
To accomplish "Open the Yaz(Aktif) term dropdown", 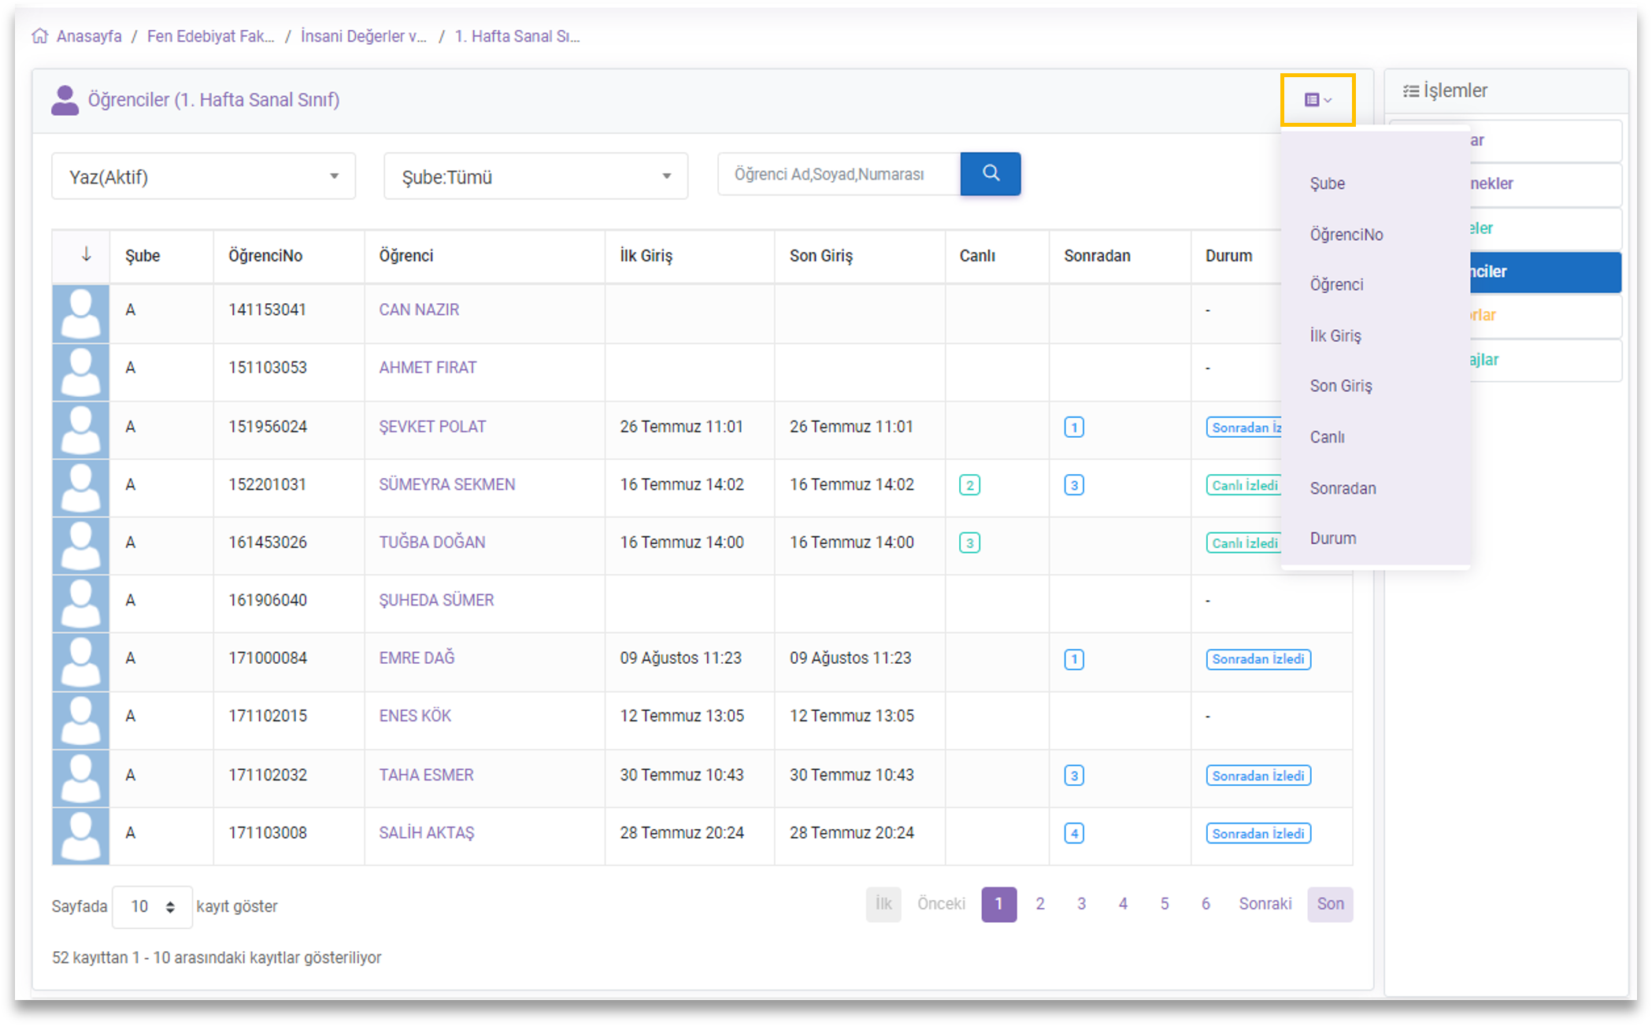I will coord(203,176).
